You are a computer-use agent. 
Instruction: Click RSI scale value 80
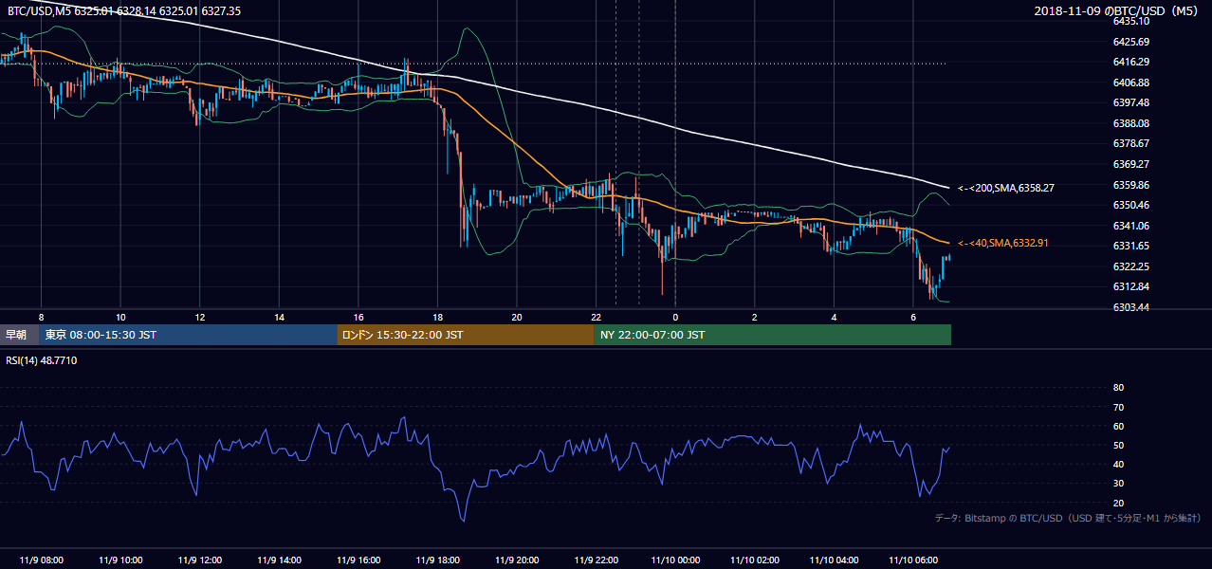[1118, 388]
